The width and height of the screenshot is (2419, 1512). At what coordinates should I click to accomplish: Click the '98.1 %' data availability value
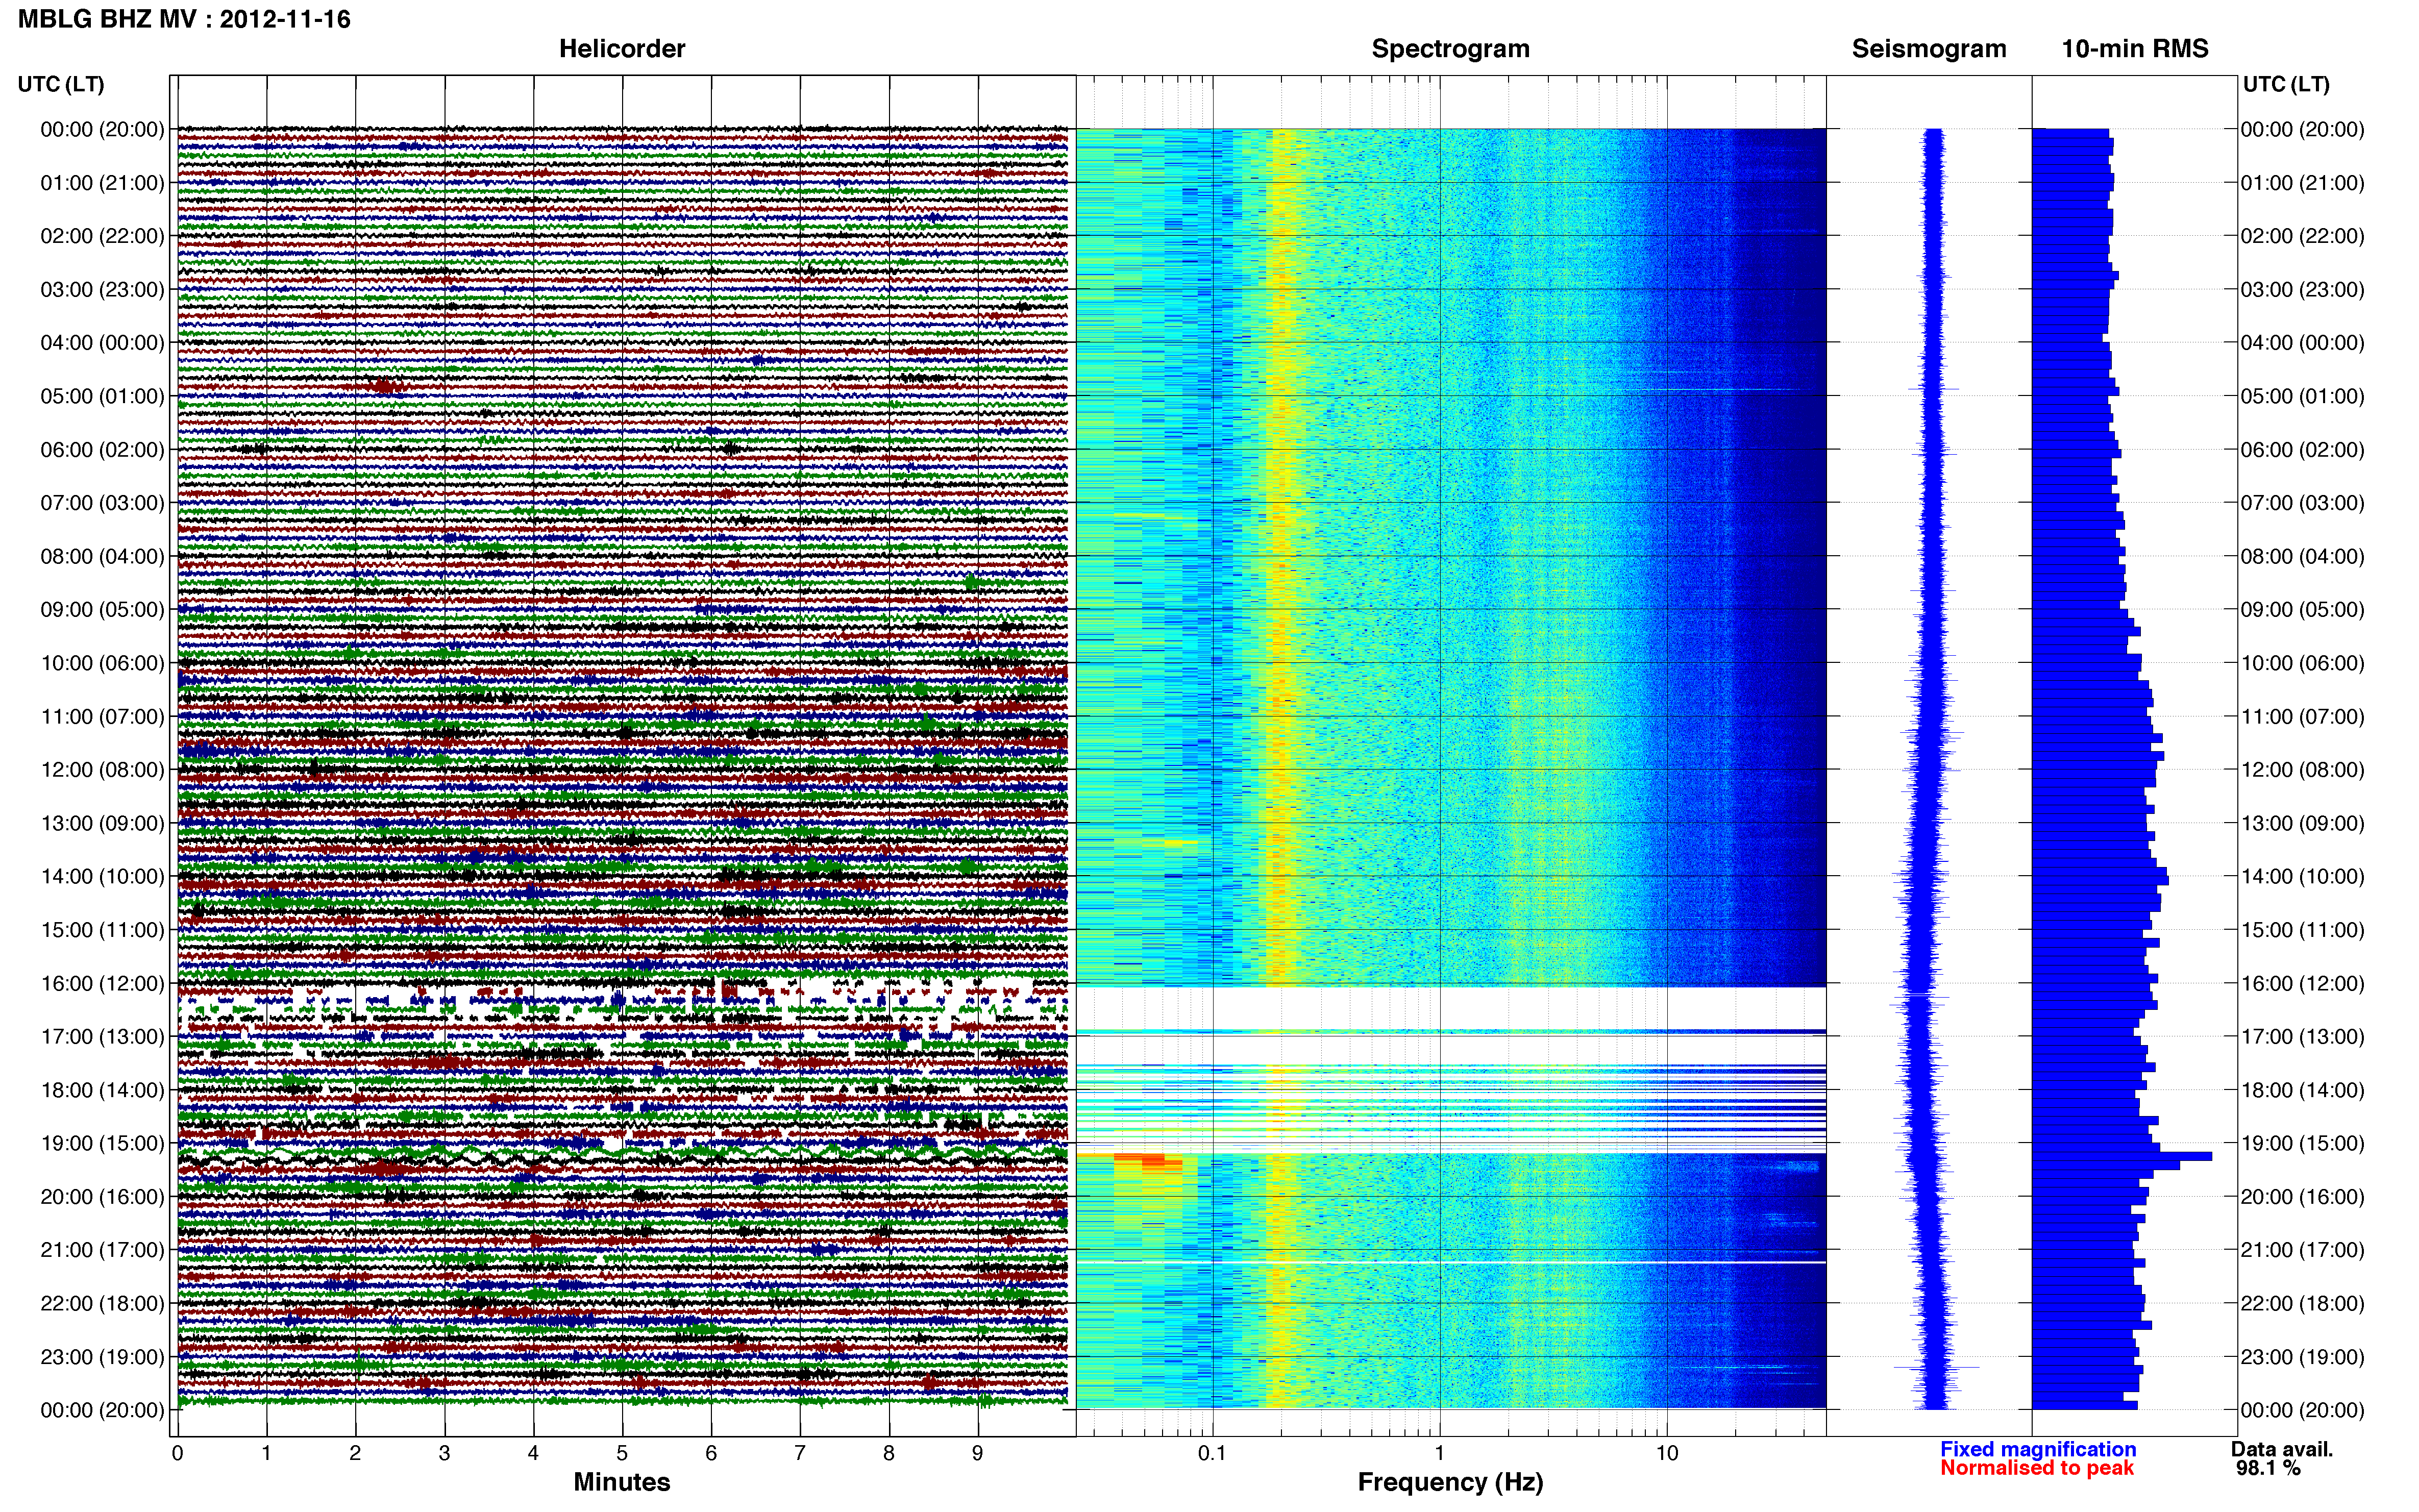point(2268,1468)
